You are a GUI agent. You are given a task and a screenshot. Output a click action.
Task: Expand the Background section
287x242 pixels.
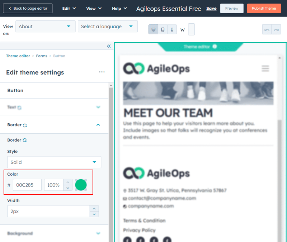(98, 233)
